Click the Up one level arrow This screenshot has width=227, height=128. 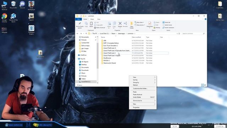click(86, 33)
